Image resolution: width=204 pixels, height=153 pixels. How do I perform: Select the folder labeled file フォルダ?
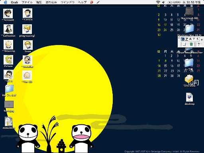(9, 89)
